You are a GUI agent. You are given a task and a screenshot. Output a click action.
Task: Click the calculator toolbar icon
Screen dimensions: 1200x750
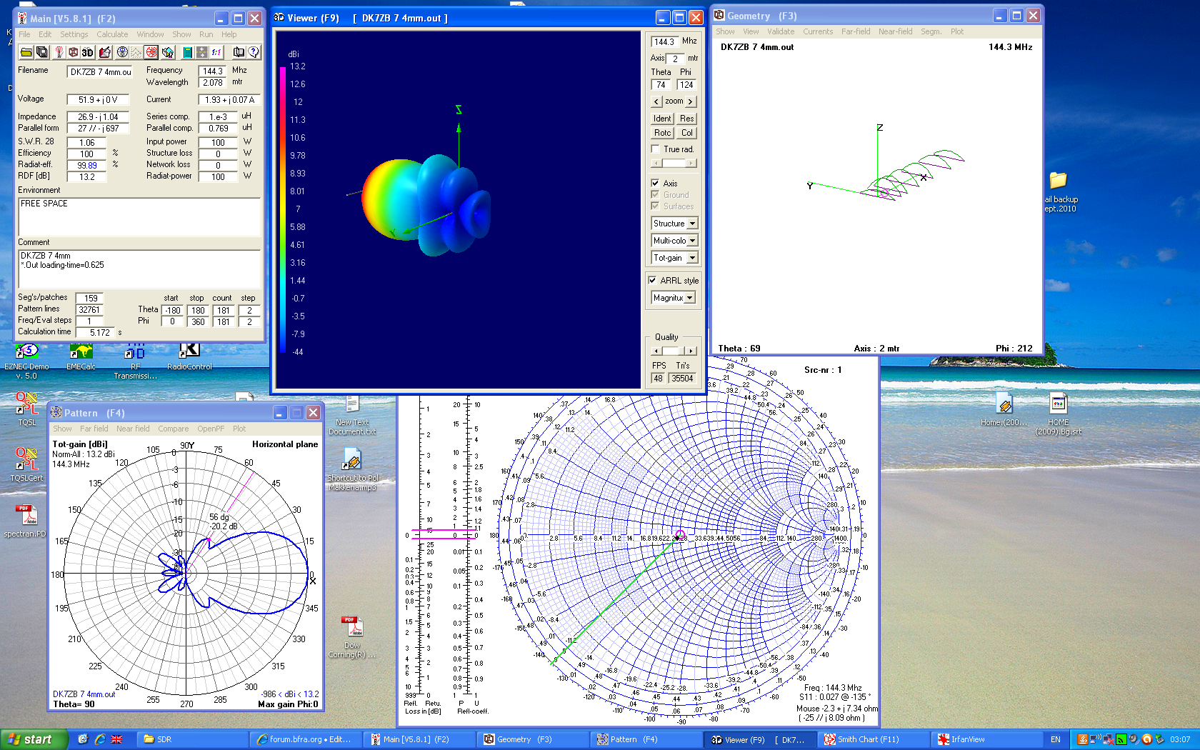tap(188, 52)
